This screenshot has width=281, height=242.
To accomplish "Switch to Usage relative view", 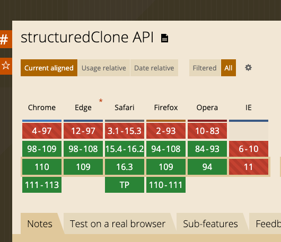I will (x=104, y=68).
